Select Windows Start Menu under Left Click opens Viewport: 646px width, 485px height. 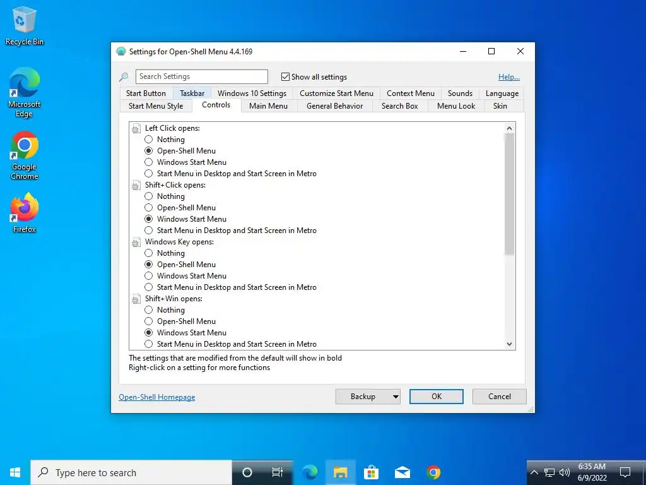click(149, 162)
